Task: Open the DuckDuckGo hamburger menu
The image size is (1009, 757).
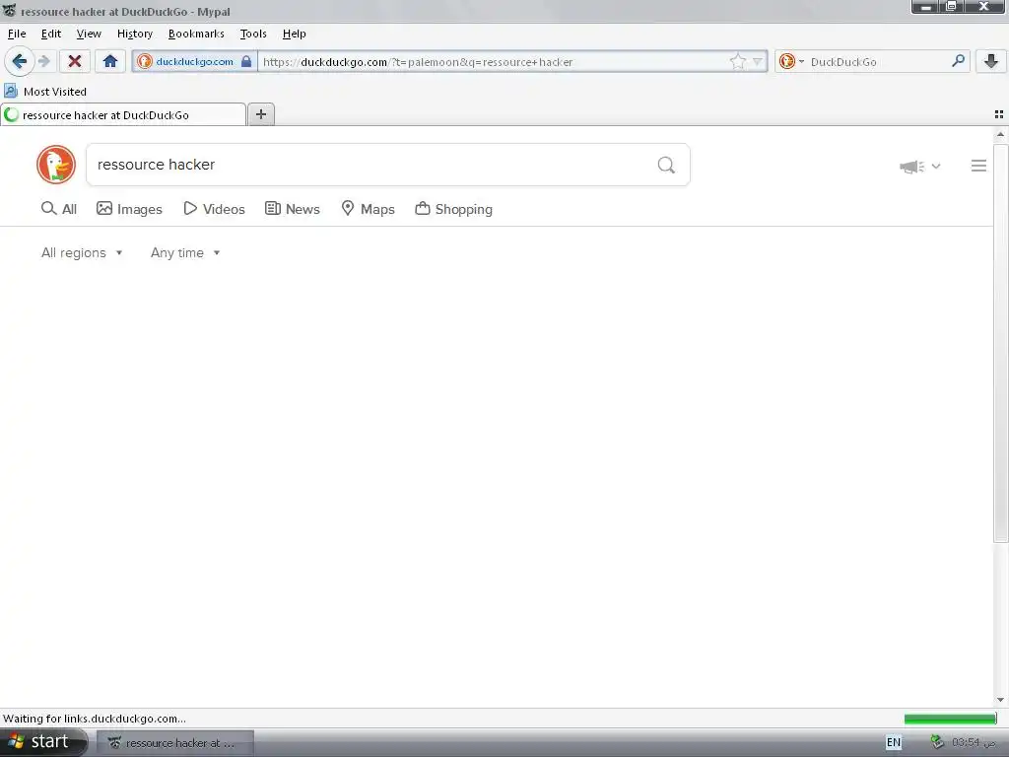Action: (978, 166)
